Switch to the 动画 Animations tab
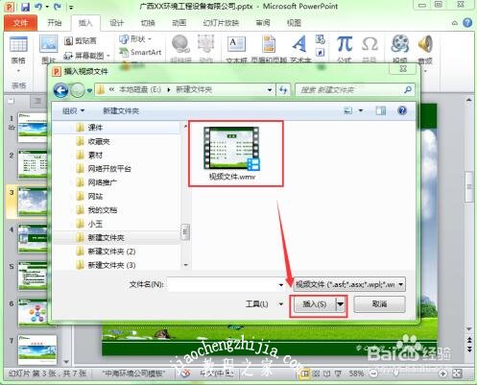The image size is (477, 385). click(179, 23)
